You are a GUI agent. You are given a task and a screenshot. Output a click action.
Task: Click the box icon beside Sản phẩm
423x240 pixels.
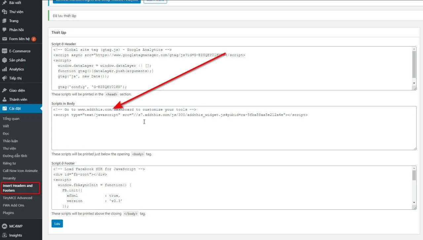(4, 60)
